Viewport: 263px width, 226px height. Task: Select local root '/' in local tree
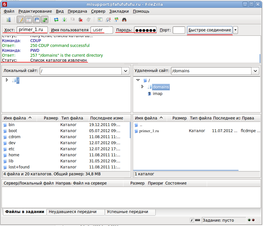18,81
